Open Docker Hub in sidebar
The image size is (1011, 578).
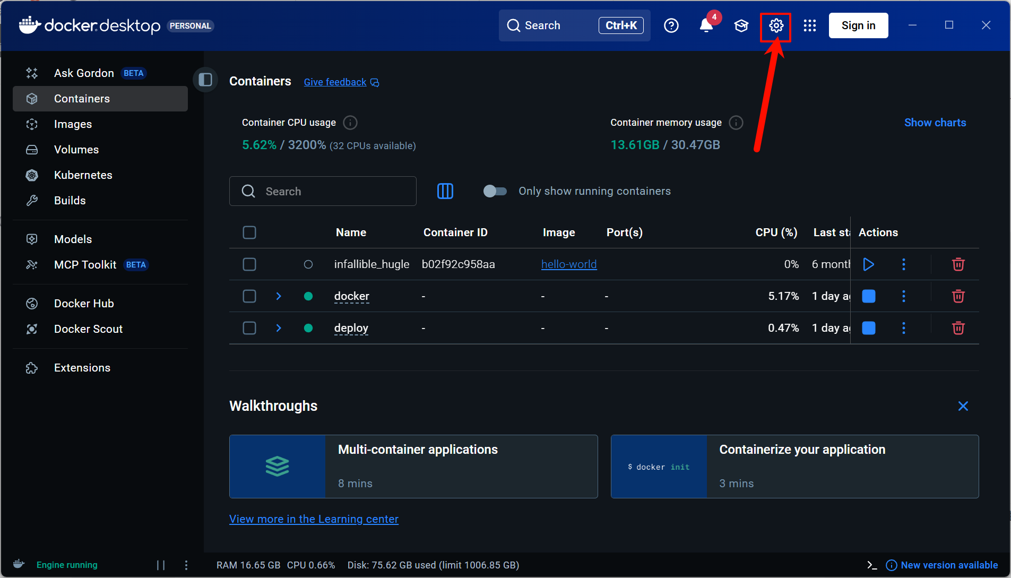pos(100,304)
